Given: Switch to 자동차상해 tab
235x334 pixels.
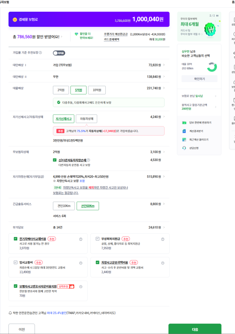Looking at the screenshot, I should pos(86,119).
